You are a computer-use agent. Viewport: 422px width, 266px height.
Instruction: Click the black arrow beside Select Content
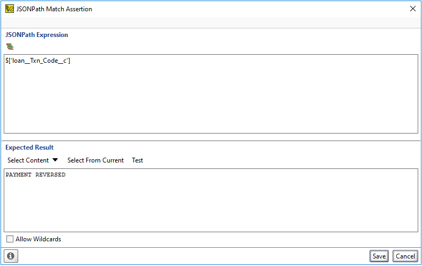55,160
